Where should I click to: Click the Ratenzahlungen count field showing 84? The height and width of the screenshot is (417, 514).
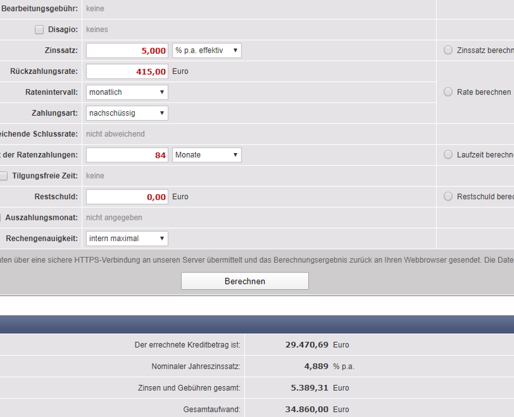pyautogui.click(x=127, y=155)
